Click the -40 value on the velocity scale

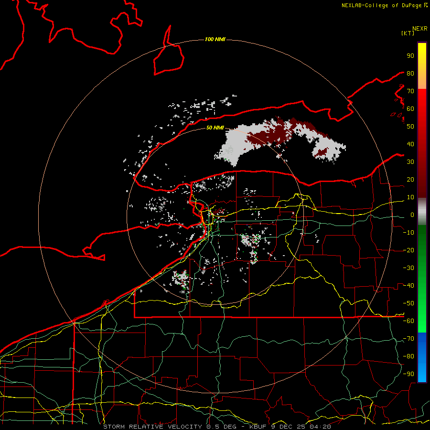(408, 286)
